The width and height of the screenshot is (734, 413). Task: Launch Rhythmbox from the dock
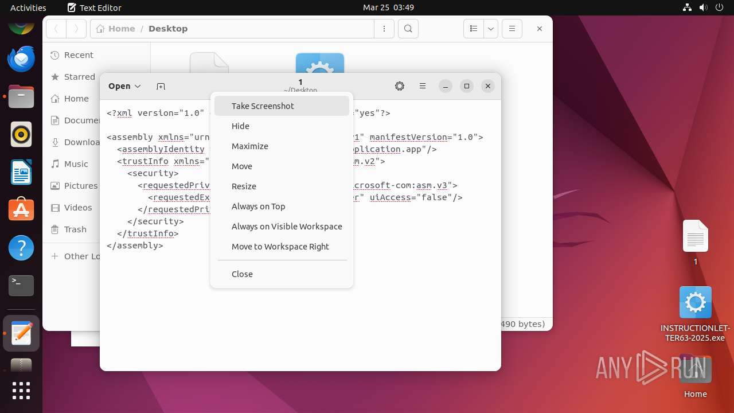coord(21,134)
